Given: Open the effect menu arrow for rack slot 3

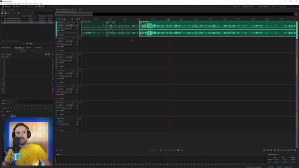Looking at the screenshot, I should coord(52,64).
